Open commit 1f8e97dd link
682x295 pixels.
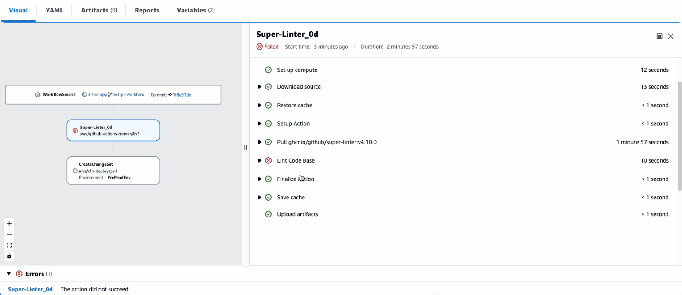pos(182,95)
